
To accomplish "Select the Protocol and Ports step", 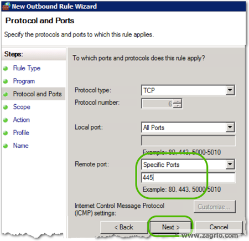I will point(37,94).
